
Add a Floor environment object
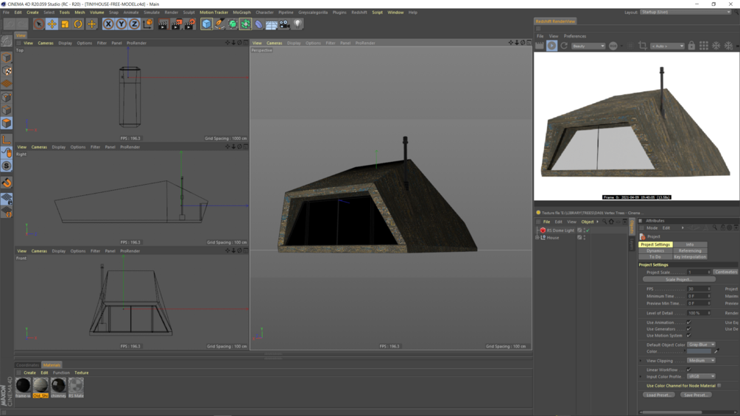click(x=272, y=24)
